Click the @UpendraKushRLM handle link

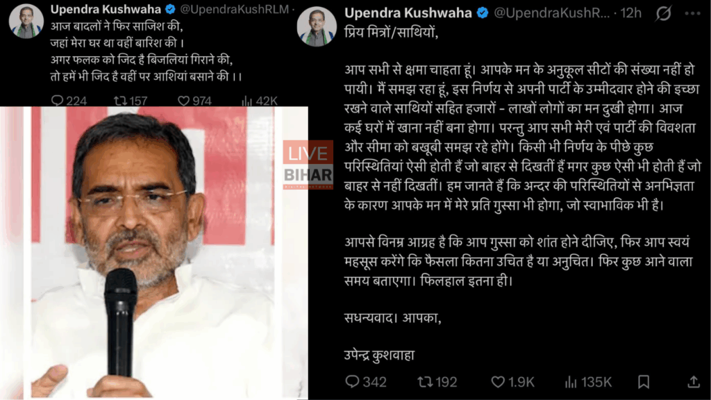(235, 9)
